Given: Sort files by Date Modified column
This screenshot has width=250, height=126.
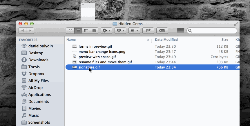Looking at the screenshot, I should click(x=166, y=40).
